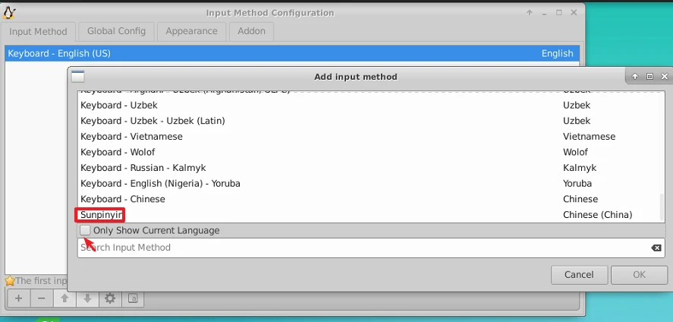Viewport: 673px width, 322px height.
Task: Click the Cancel button
Action: tap(579, 275)
